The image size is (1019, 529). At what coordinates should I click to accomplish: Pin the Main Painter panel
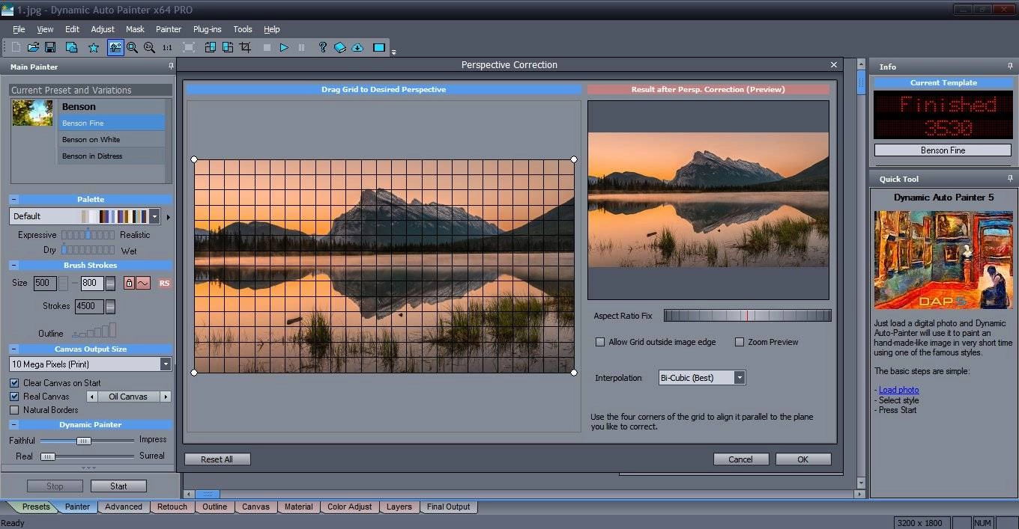pos(170,67)
